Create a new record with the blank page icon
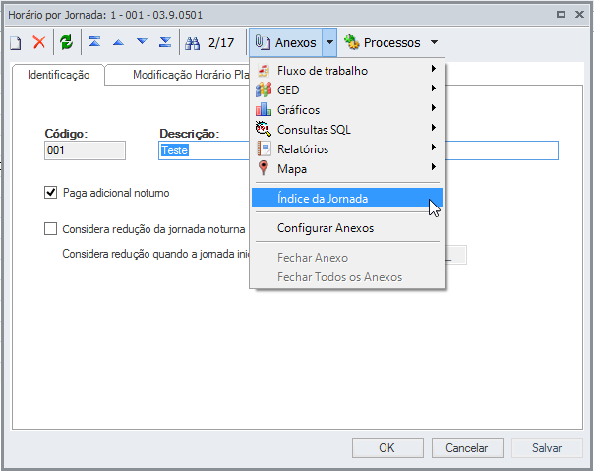Viewport: 594px width, 472px height. point(15,43)
